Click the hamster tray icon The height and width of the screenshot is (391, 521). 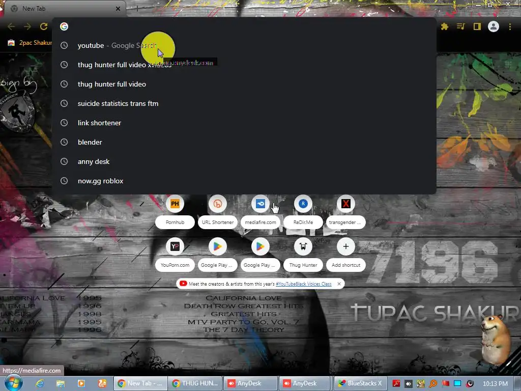point(421,384)
